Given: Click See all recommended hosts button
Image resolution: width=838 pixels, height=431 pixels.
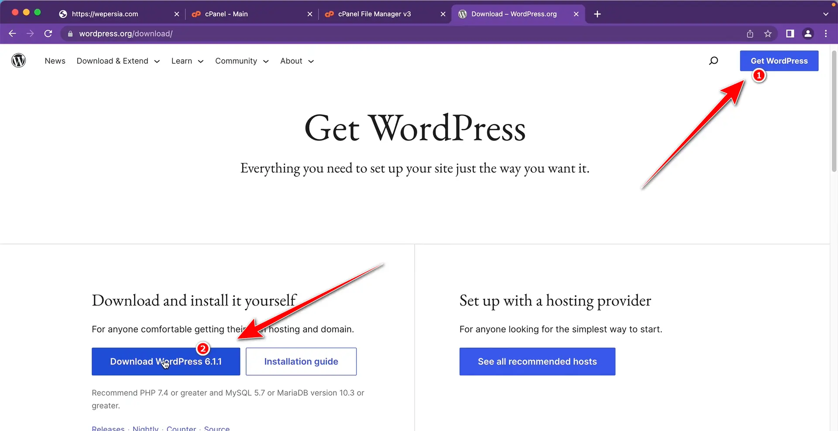Looking at the screenshot, I should coord(537,361).
